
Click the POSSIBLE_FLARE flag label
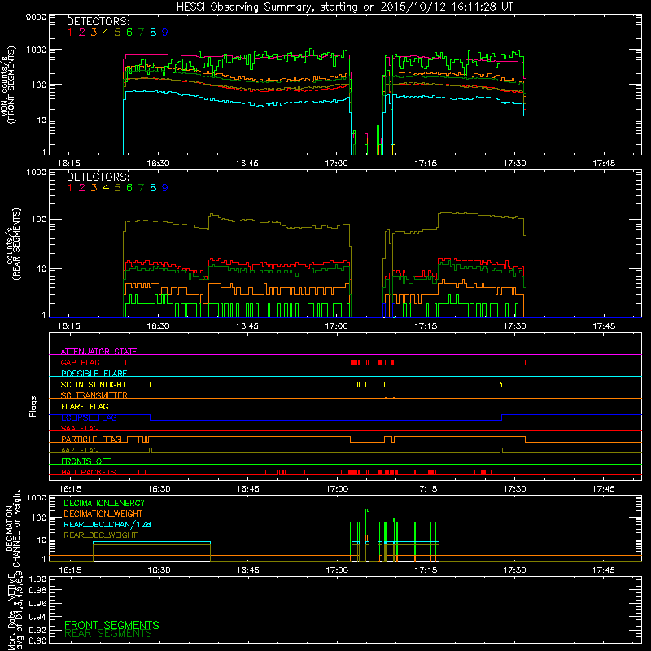(x=94, y=374)
